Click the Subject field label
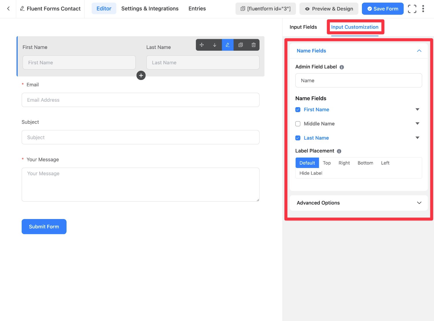Screen dimensions: 434x321 [x=30, y=122]
